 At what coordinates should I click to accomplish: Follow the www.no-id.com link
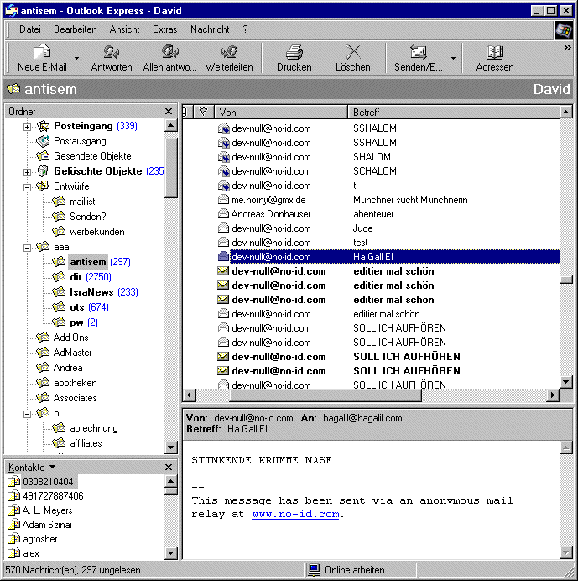[294, 514]
